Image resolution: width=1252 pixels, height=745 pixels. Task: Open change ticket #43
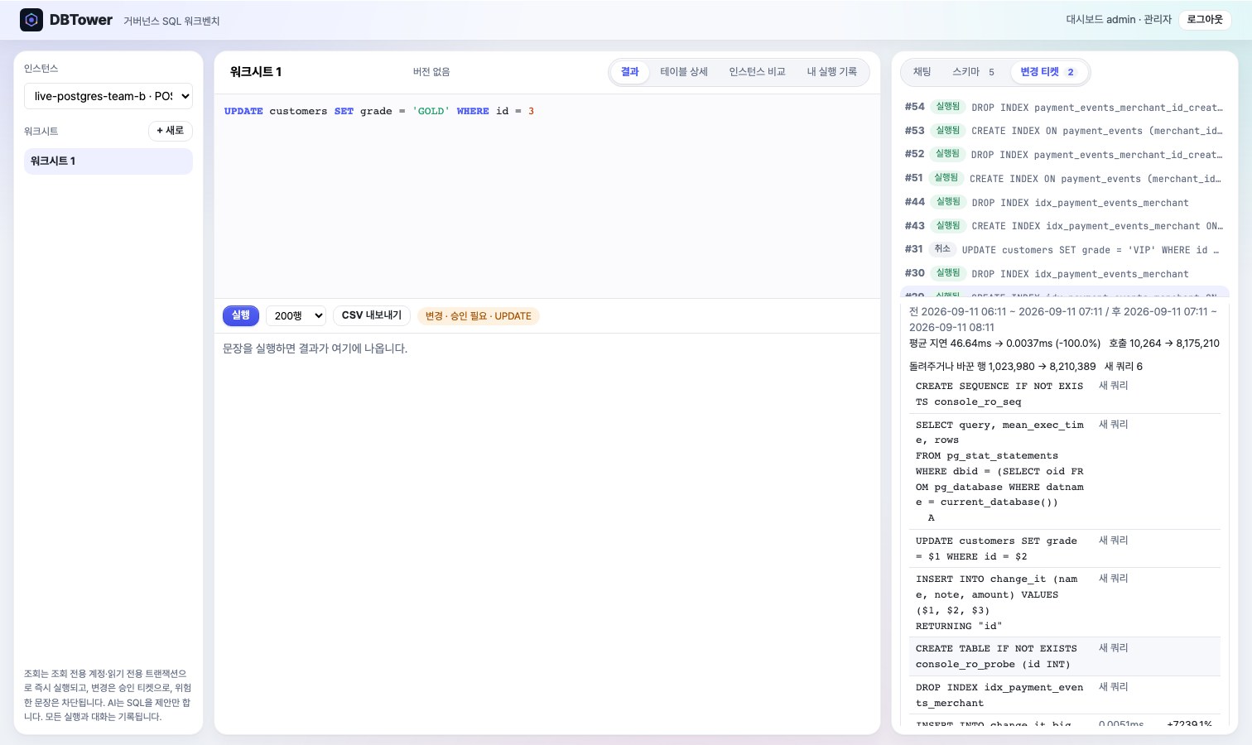1064,226
